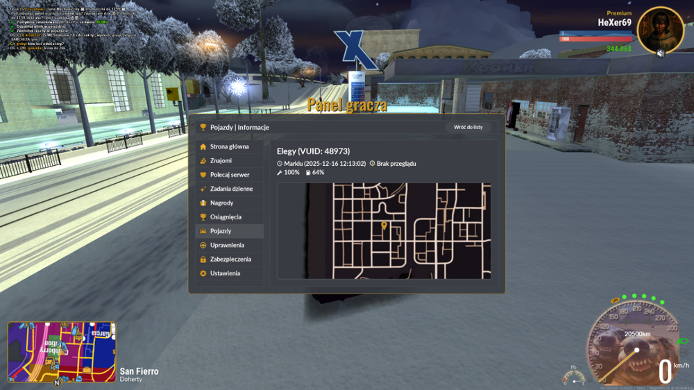Open Ustawienia menu entry
Image resolution: width=694 pixels, height=390 pixels.
coord(229,273)
